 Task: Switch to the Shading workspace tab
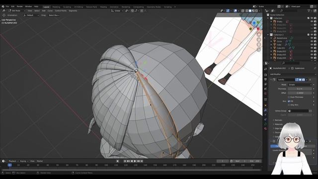[103, 7]
